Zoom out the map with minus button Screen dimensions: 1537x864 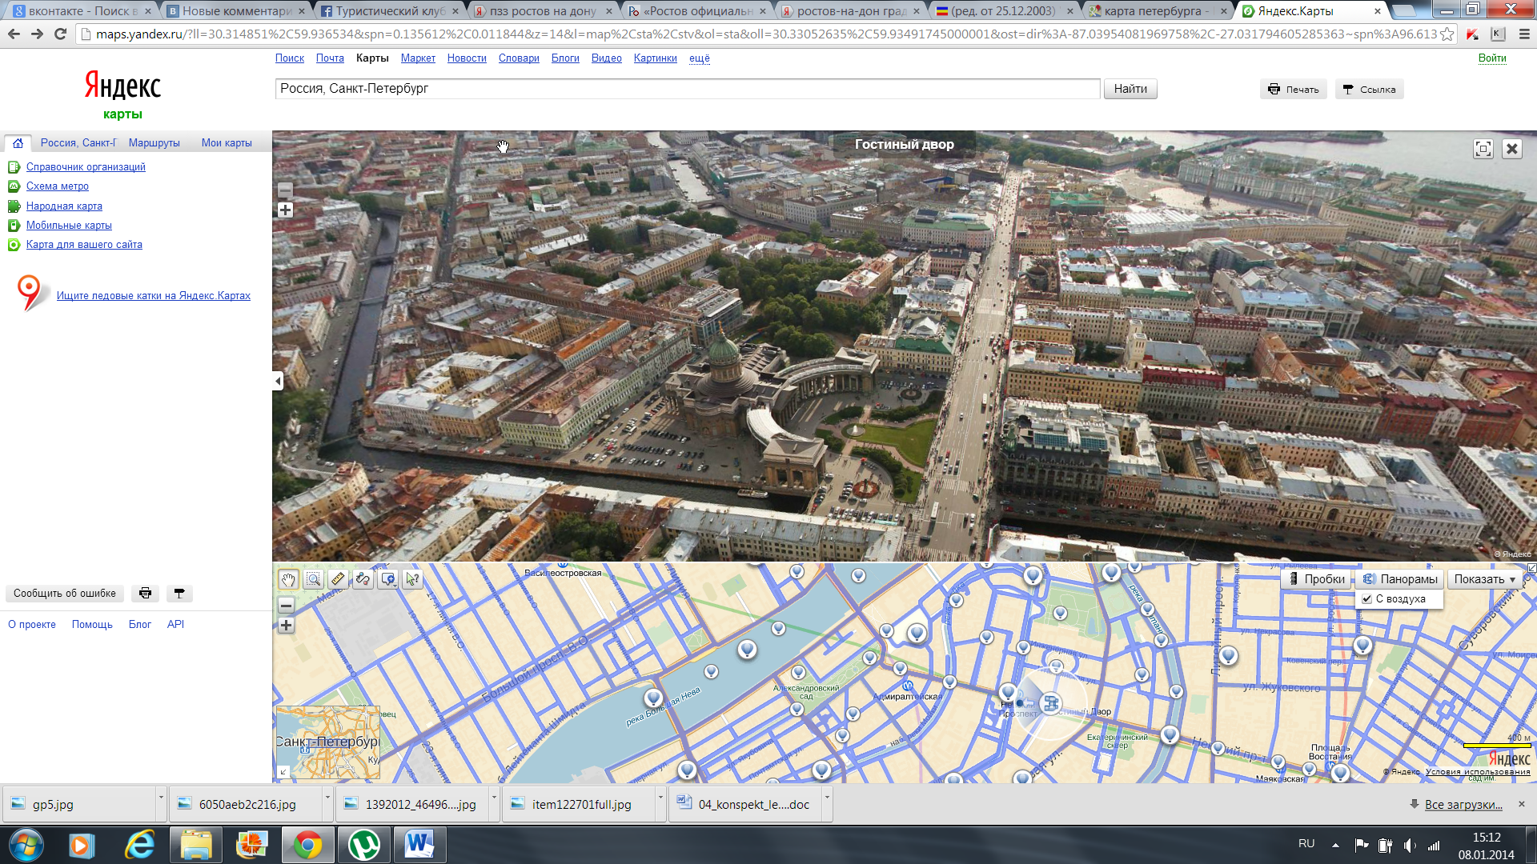coord(286,606)
